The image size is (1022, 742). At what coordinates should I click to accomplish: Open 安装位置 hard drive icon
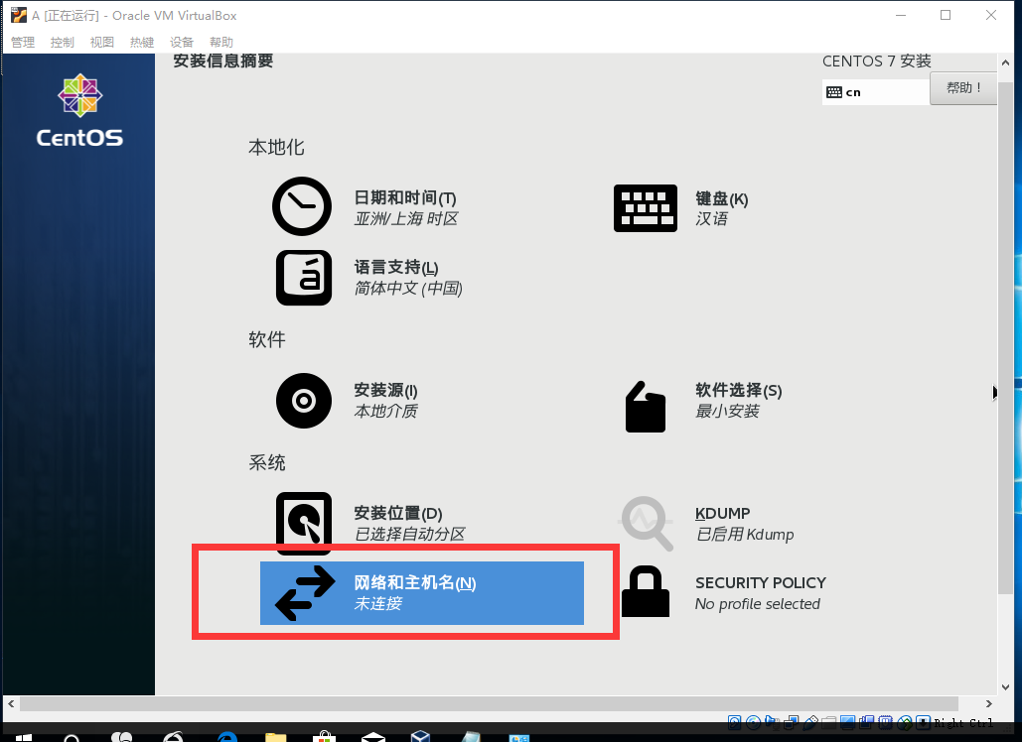(x=304, y=524)
